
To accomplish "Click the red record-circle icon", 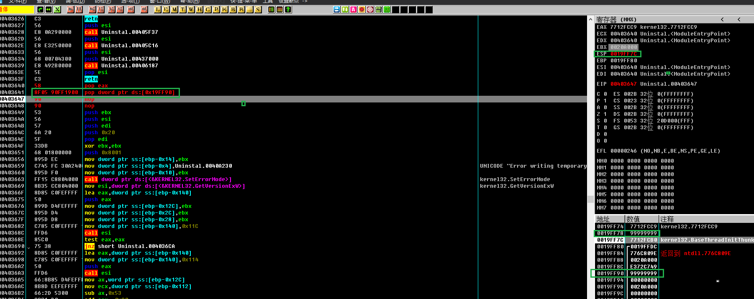I will [362, 10].
